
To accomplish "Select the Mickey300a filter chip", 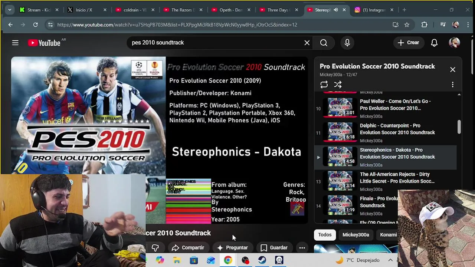I will pos(356,235).
